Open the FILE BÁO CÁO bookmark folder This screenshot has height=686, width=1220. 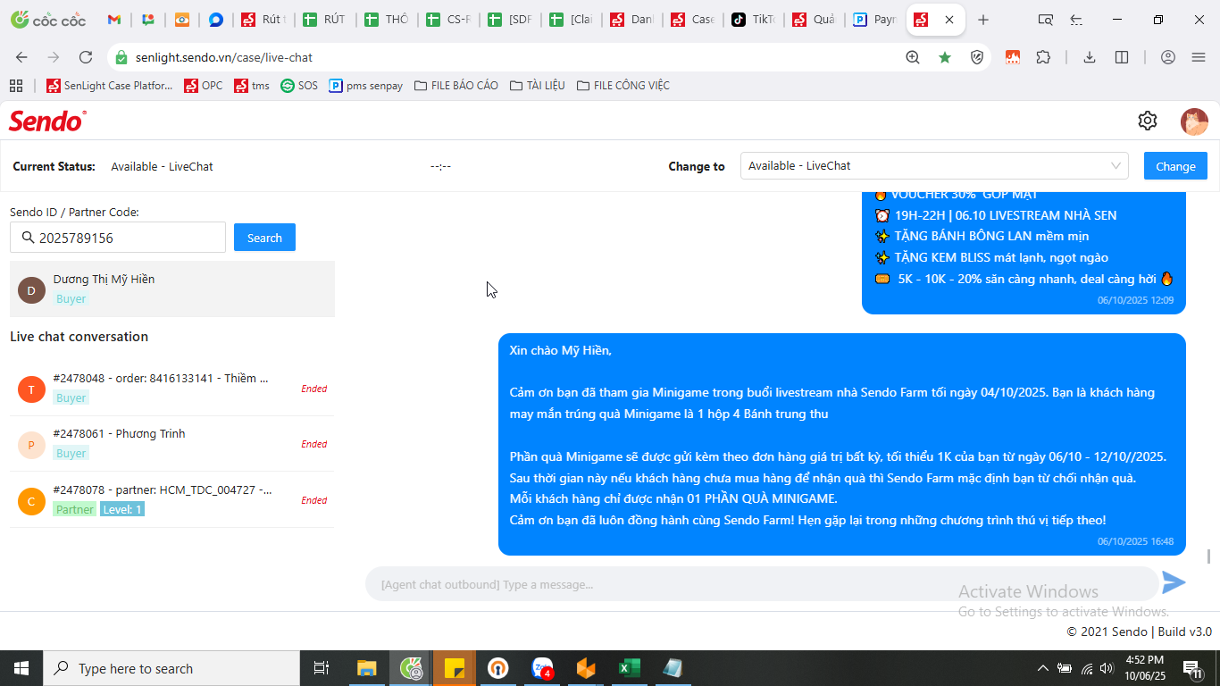click(456, 86)
